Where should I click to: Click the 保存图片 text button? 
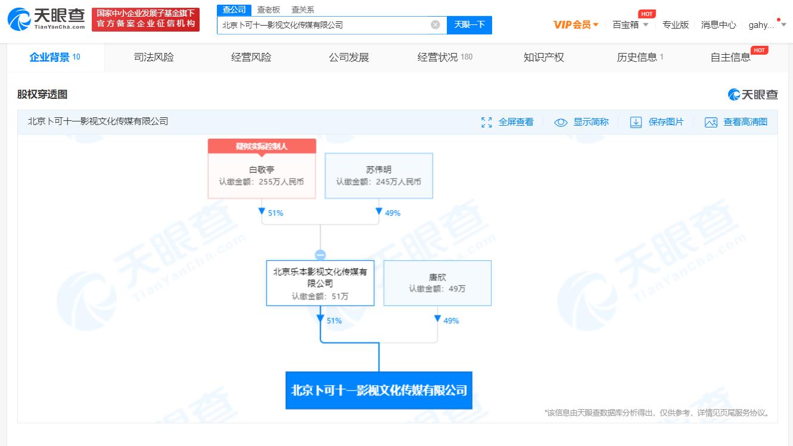click(666, 122)
